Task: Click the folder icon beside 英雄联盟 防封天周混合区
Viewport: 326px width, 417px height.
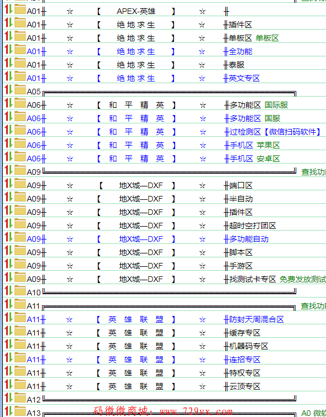Action: pos(20,317)
